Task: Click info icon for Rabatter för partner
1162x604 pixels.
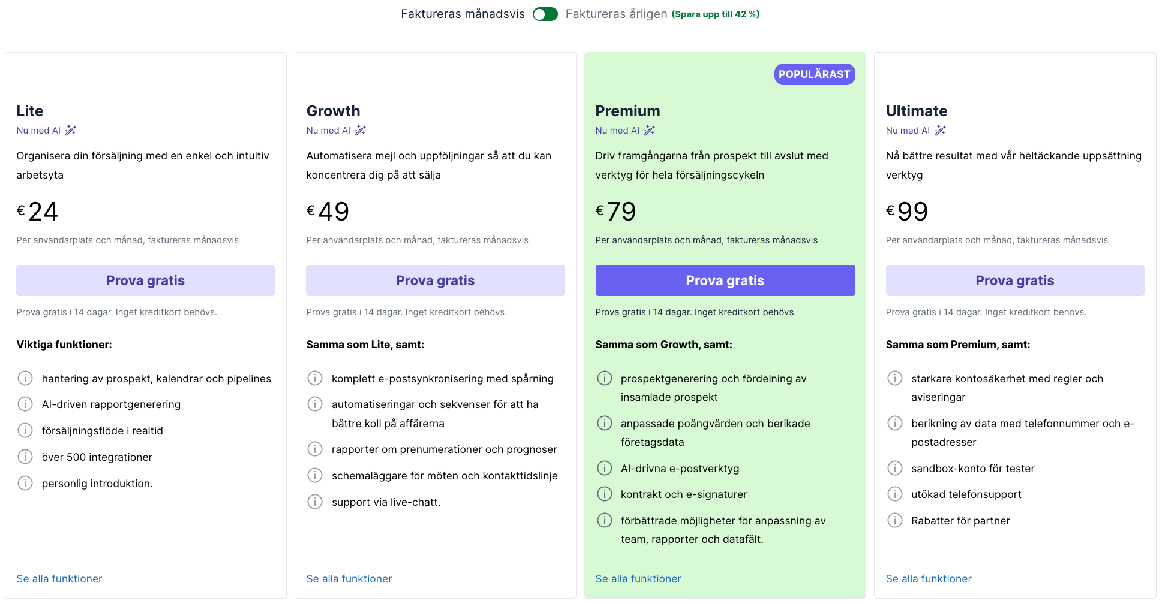Action: 895,521
